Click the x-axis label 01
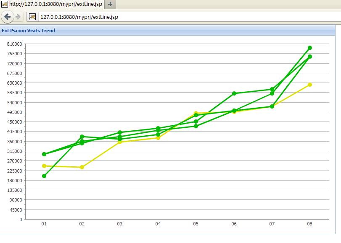The width and height of the screenshot is (341, 243). tap(43, 225)
